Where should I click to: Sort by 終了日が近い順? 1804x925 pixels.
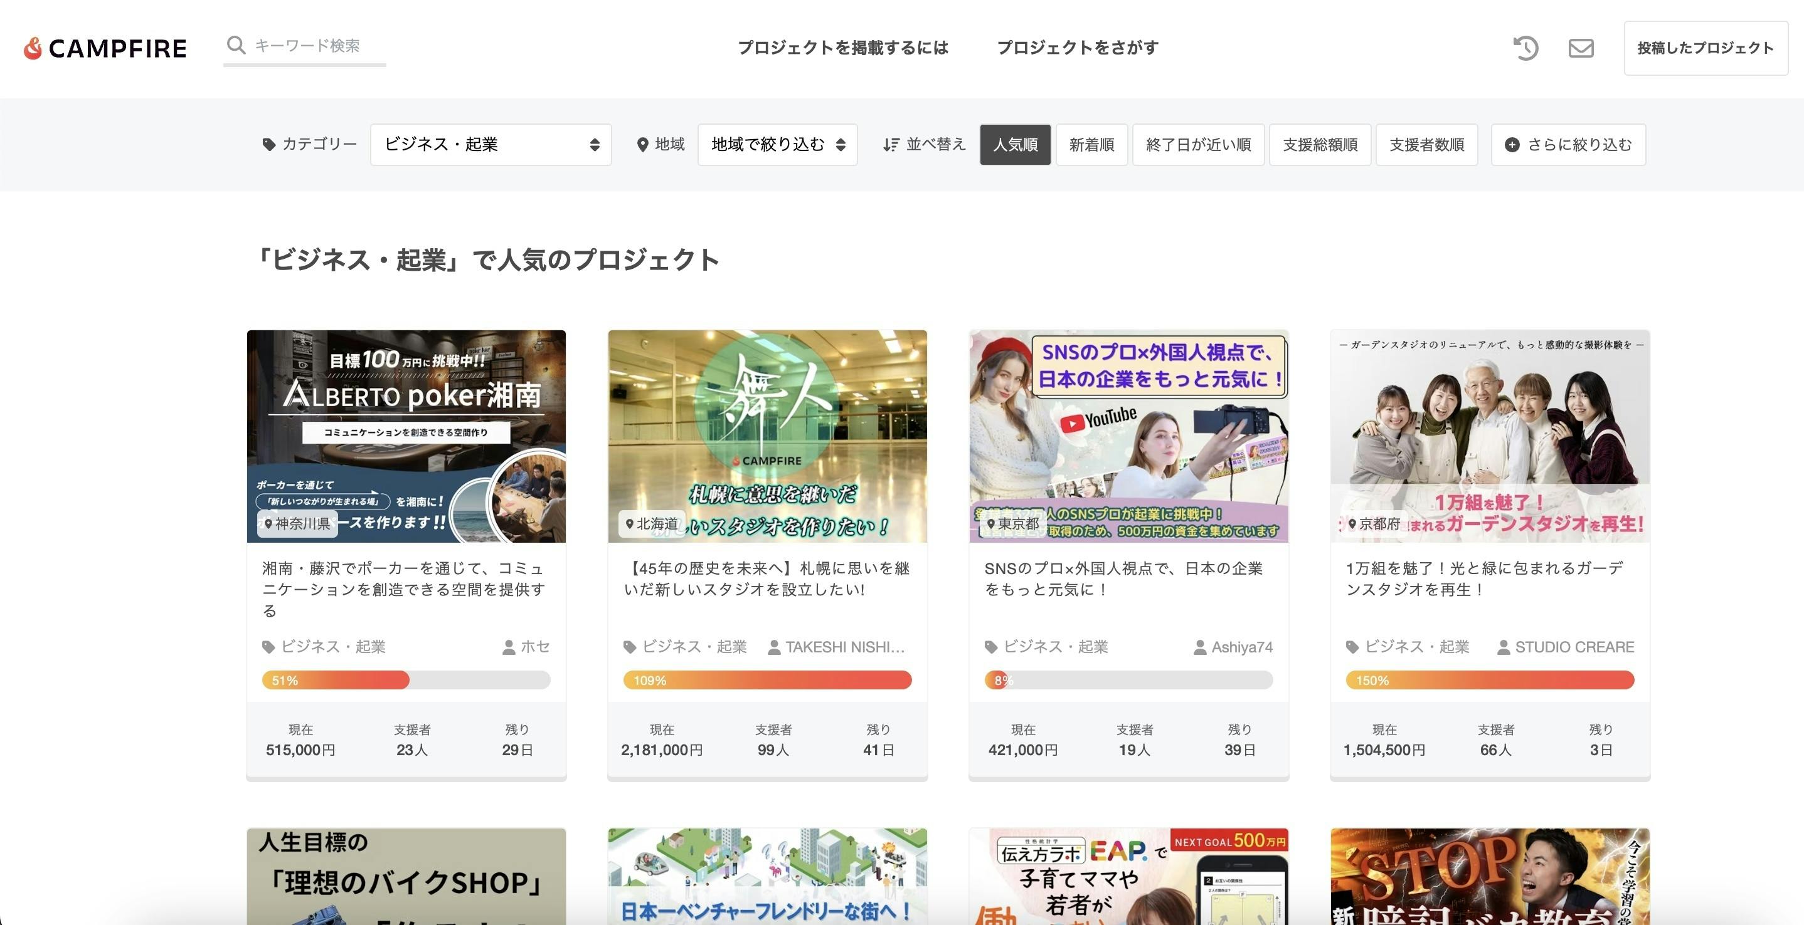(x=1197, y=145)
